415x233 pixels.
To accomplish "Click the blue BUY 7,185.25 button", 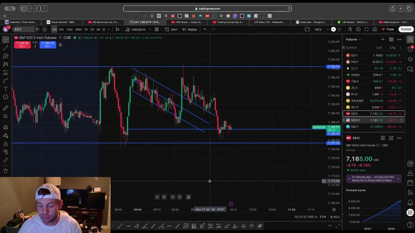I will (x=48, y=45).
